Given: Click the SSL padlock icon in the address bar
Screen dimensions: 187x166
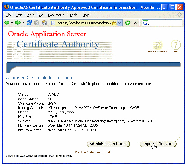Looking at the screenshot, I should [114, 23].
